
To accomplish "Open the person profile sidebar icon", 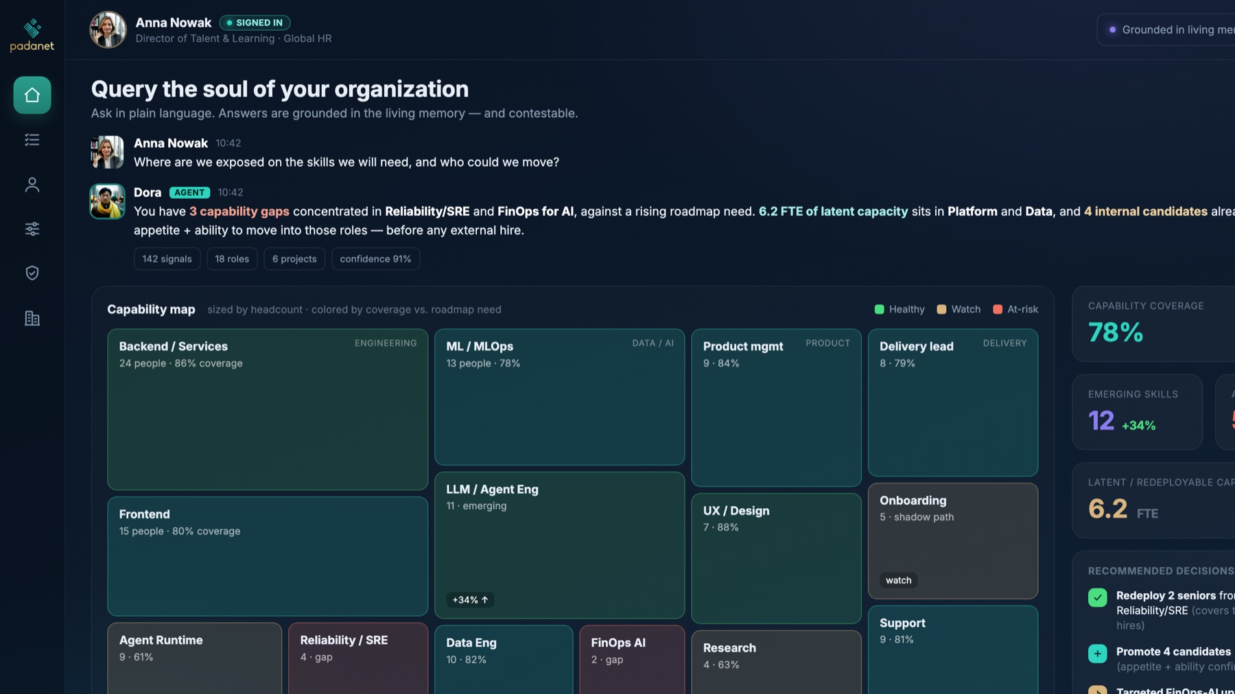I will pyautogui.click(x=32, y=184).
